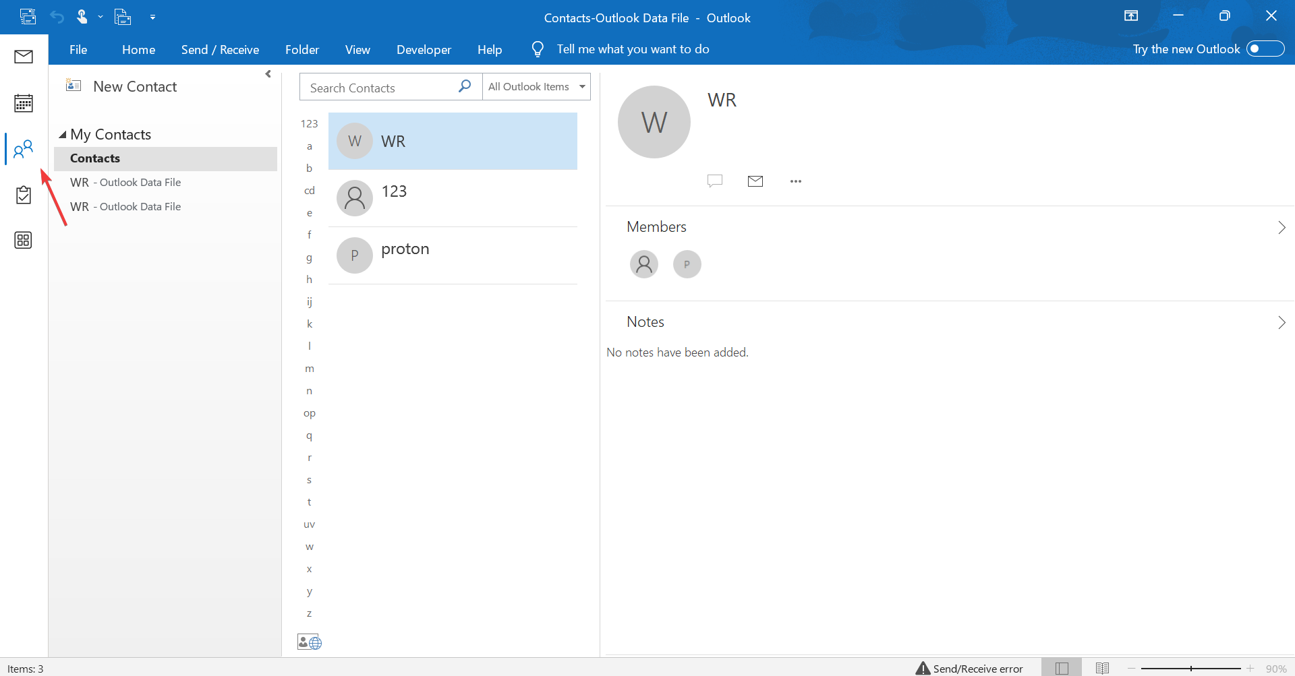The height and width of the screenshot is (676, 1295).
Task: Click the Undo quick access icon
Action: pyautogui.click(x=57, y=17)
